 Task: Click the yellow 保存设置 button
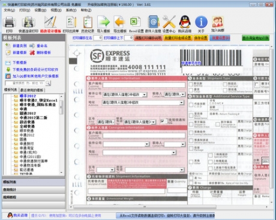click(200, 38)
